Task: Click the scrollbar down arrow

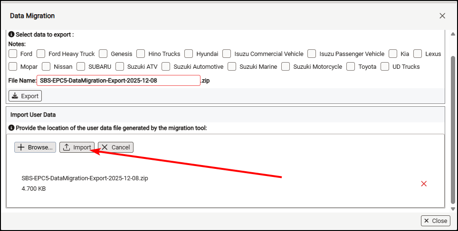Action: coord(453,209)
